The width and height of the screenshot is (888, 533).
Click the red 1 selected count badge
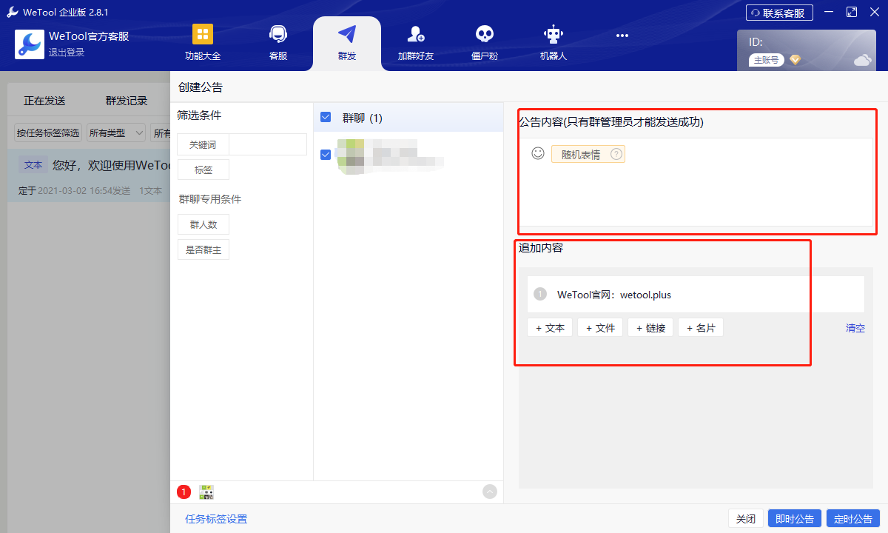click(x=184, y=492)
